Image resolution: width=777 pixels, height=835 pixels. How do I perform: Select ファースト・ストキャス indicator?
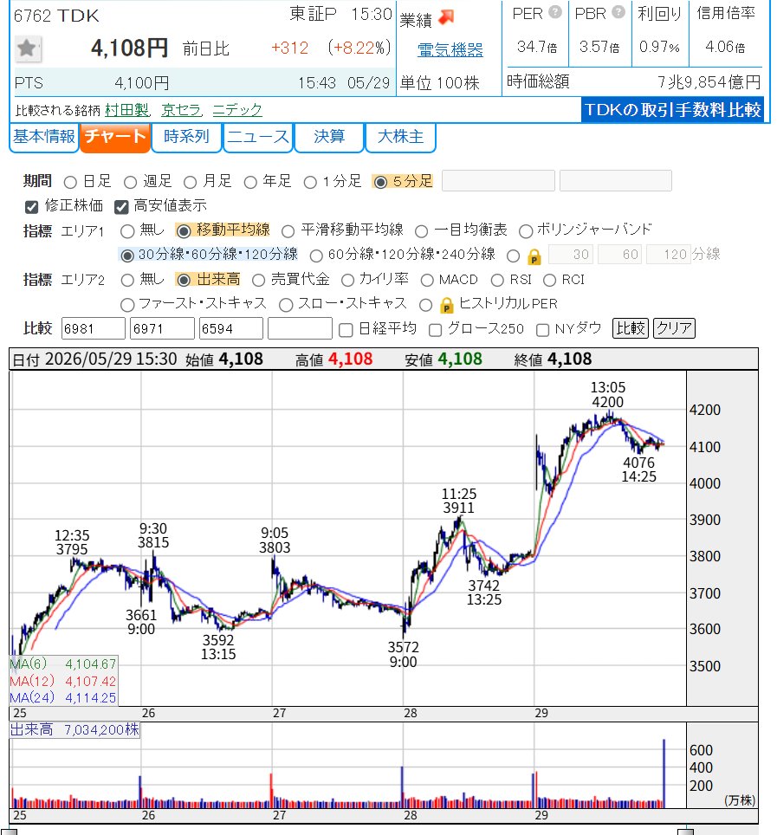tap(127, 305)
